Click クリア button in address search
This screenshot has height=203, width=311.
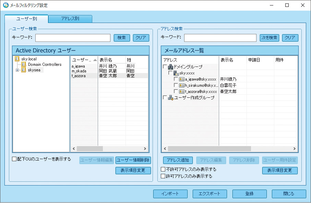coord(290,38)
